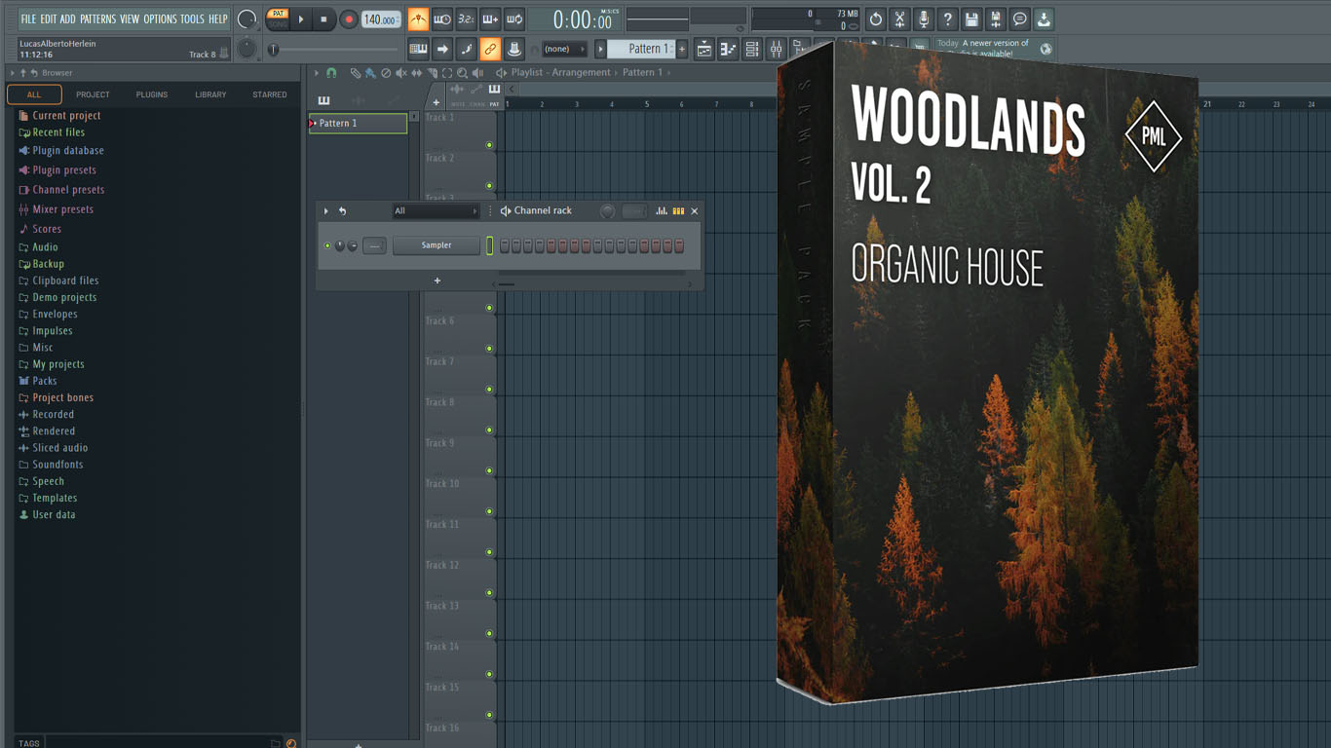Open the Playlist options arrow menu
Screen dimensions: 1331x748
point(316,73)
